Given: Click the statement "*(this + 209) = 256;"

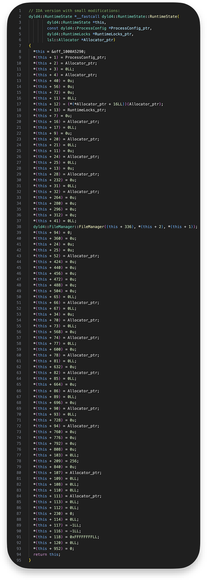Looking at the screenshot, I should [x=56, y=461].
